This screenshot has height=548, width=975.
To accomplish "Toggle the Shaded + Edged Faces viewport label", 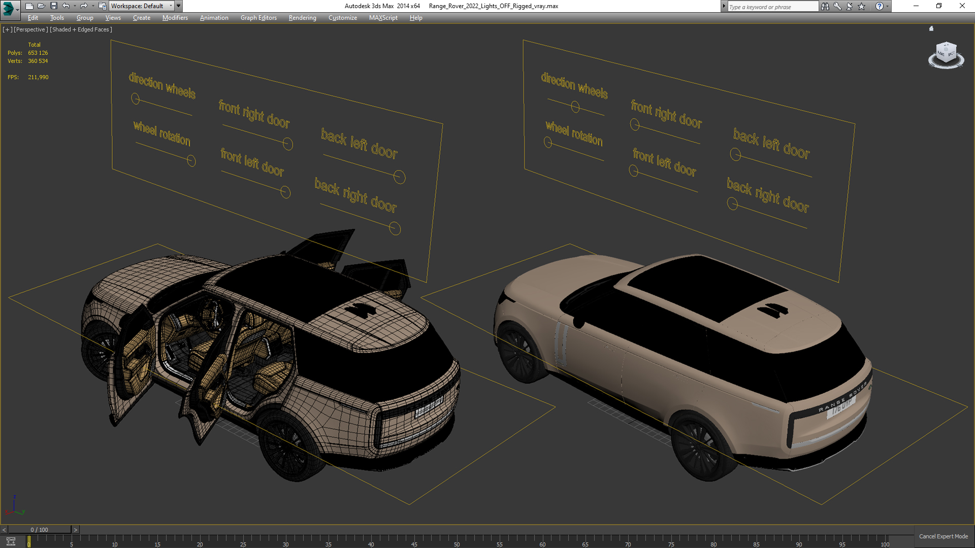I will point(81,29).
